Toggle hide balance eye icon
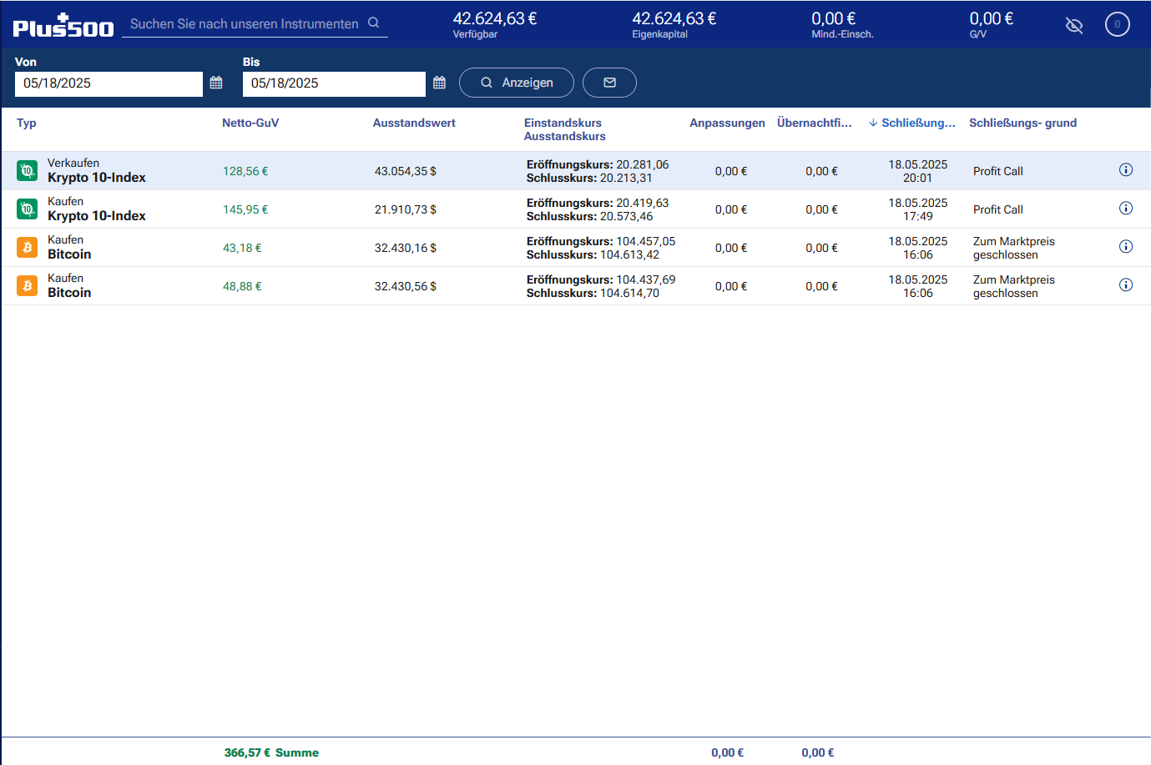This screenshot has height=765, width=1151. point(1074,25)
